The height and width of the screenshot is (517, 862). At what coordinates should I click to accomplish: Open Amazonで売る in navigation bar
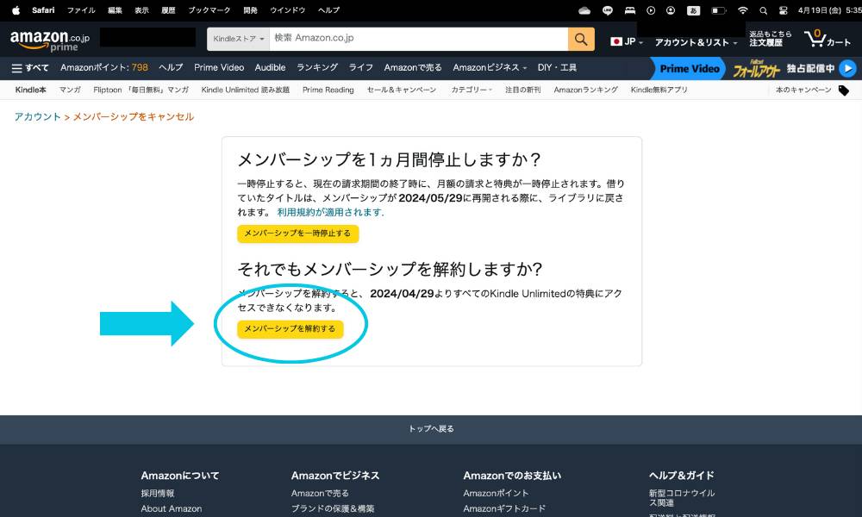pos(413,67)
